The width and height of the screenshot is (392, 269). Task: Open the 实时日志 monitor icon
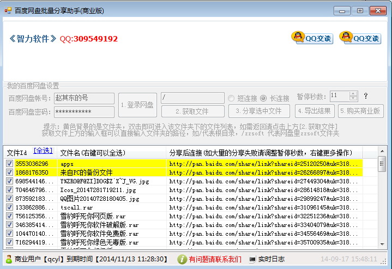click(x=252, y=259)
